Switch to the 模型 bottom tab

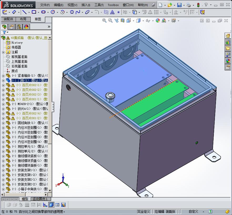pyautogui.click(x=25, y=199)
